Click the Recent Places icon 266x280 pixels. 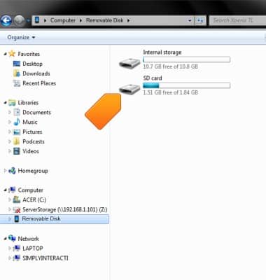pos(17,83)
